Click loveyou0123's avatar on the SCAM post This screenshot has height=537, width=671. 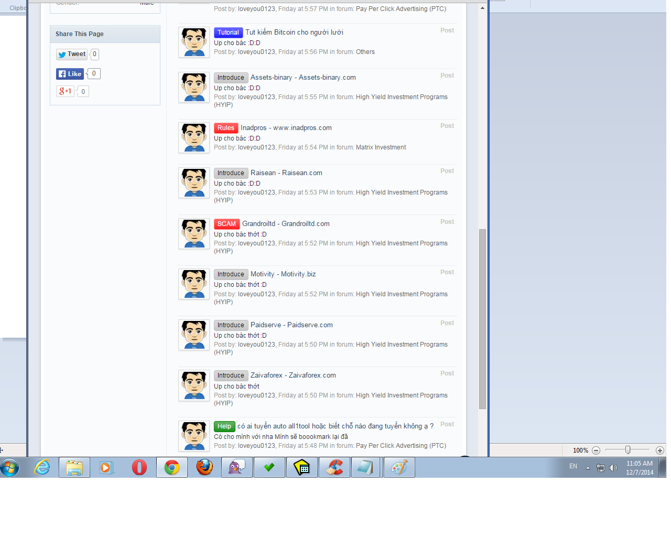coord(193,233)
